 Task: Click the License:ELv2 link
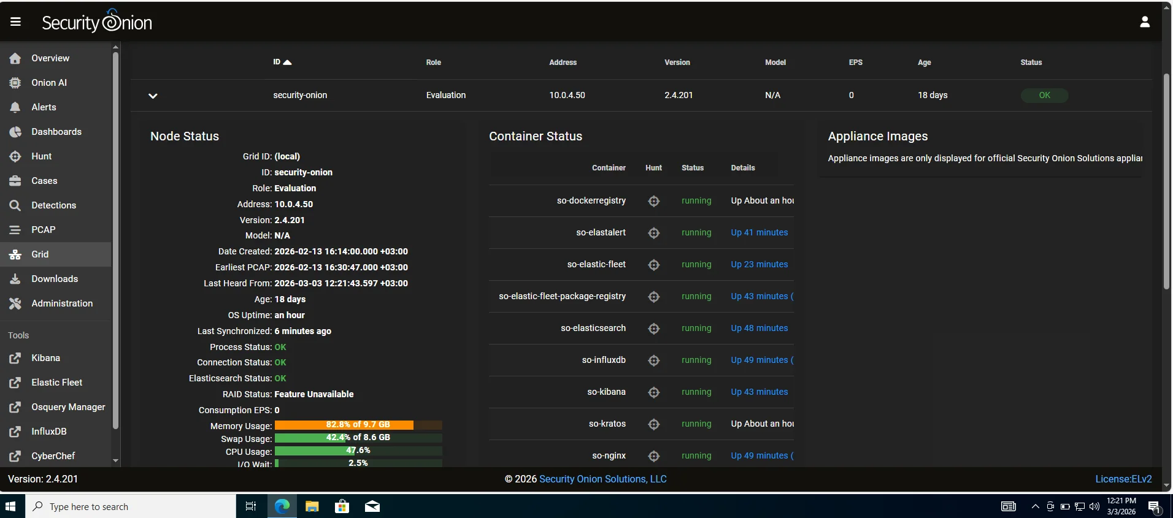[1123, 479]
